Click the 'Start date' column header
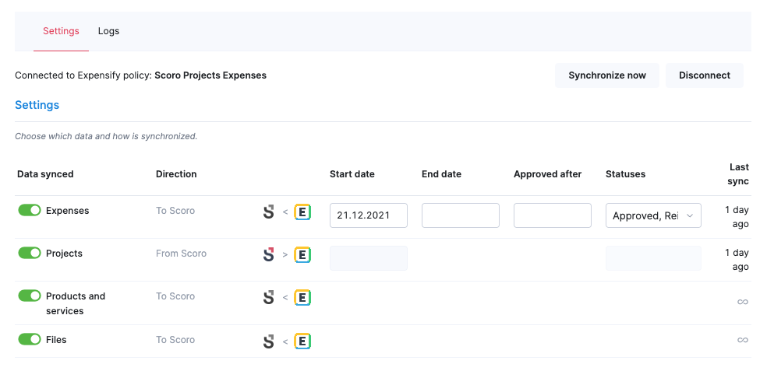The image size is (767, 378). pos(352,174)
